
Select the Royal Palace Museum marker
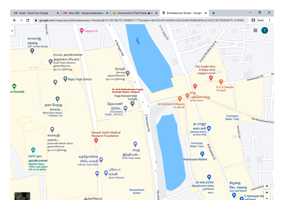point(51,61)
